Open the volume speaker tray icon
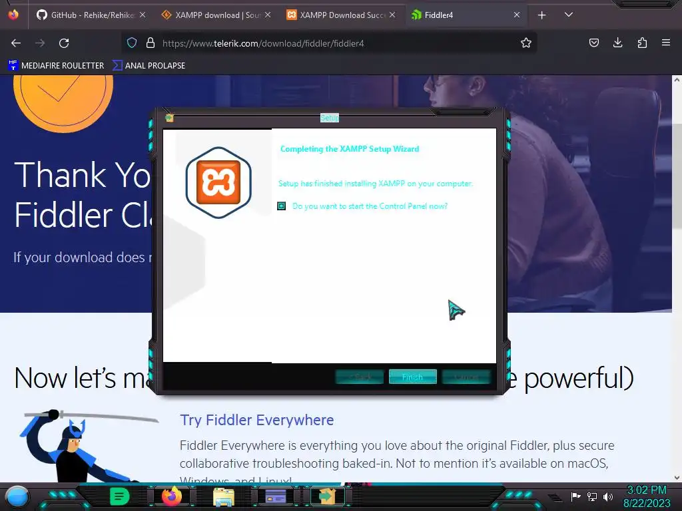 pos(608,496)
